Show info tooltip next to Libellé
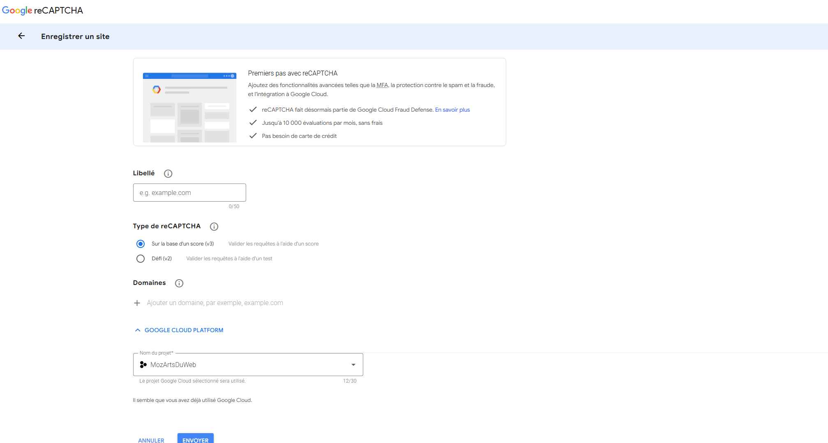This screenshot has height=443, width=828. coord(168,174)
